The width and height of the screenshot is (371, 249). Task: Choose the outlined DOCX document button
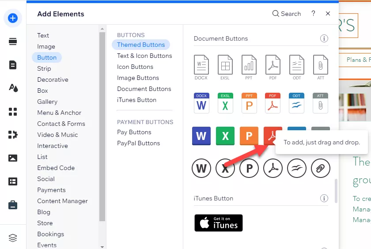[x=201, y=65]
